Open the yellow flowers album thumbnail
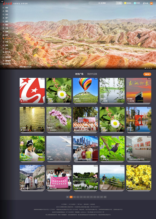Screen dimensions: 156x219 139,177
